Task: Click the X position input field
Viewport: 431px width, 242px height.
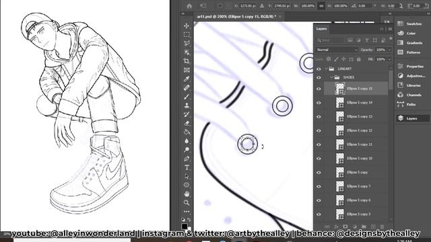Action: (x=247, y=6)
